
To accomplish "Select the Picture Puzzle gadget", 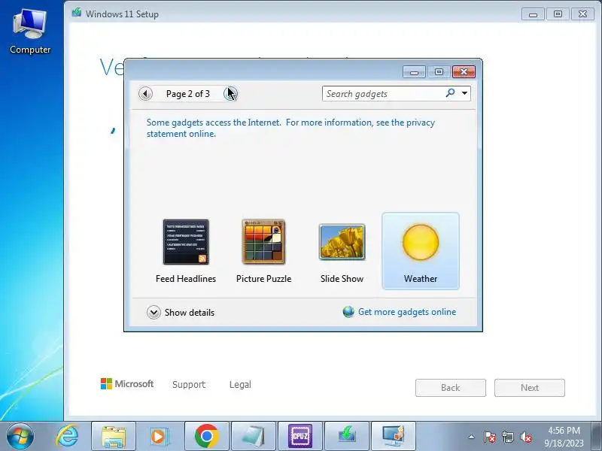I will point(264,251).
